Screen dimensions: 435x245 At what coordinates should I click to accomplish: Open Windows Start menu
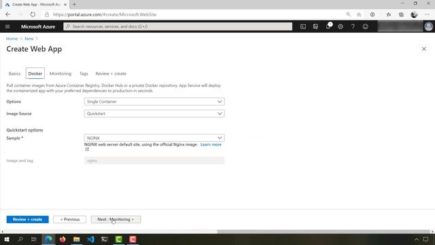click(x=7, y=239)
